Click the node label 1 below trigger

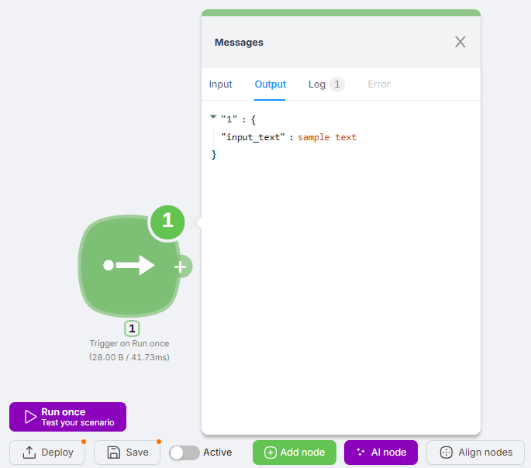pos(133,329)
